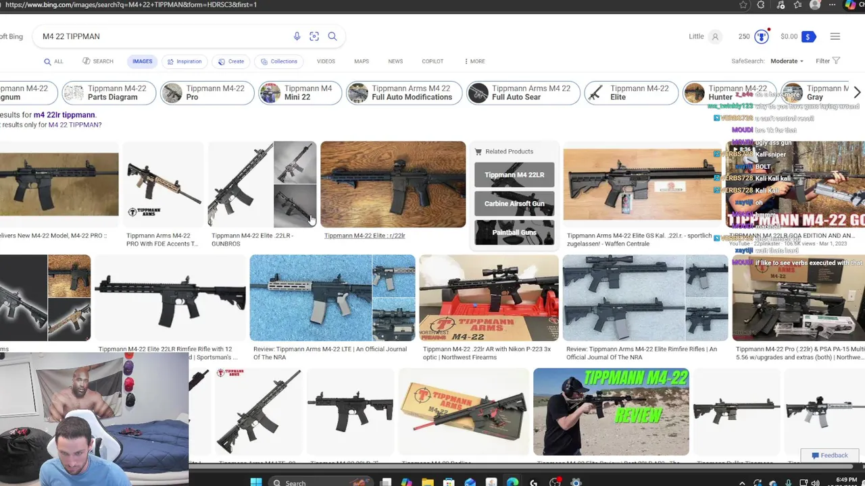Open Microsoft Edge from taskbar

point(513,483)
